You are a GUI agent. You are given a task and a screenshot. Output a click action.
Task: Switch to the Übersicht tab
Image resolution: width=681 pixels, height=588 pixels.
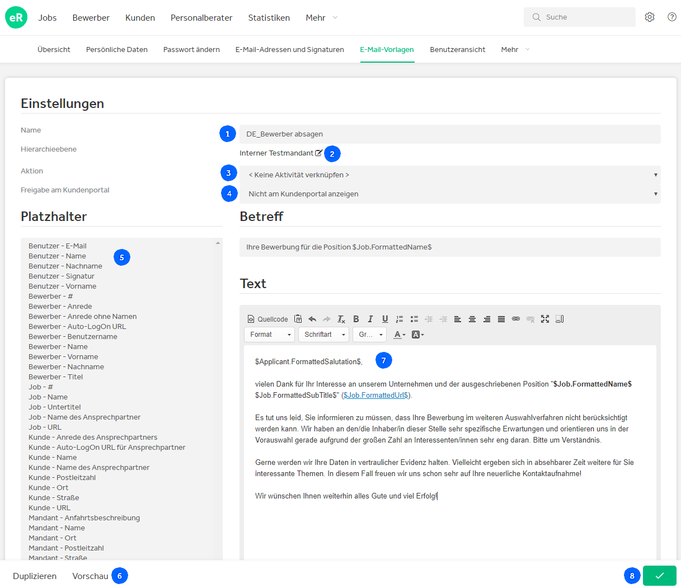click(54, 49)
